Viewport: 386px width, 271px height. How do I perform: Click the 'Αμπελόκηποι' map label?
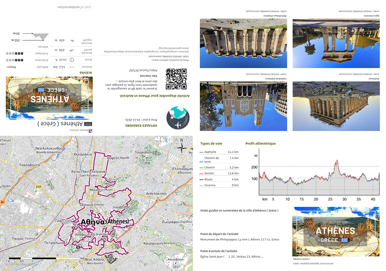click(156, 194)
